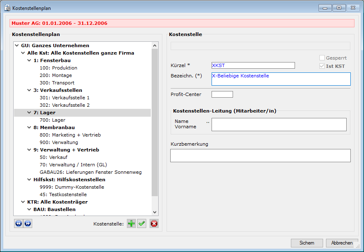Delete Kostenstelle with red X icon

(154, 224)
